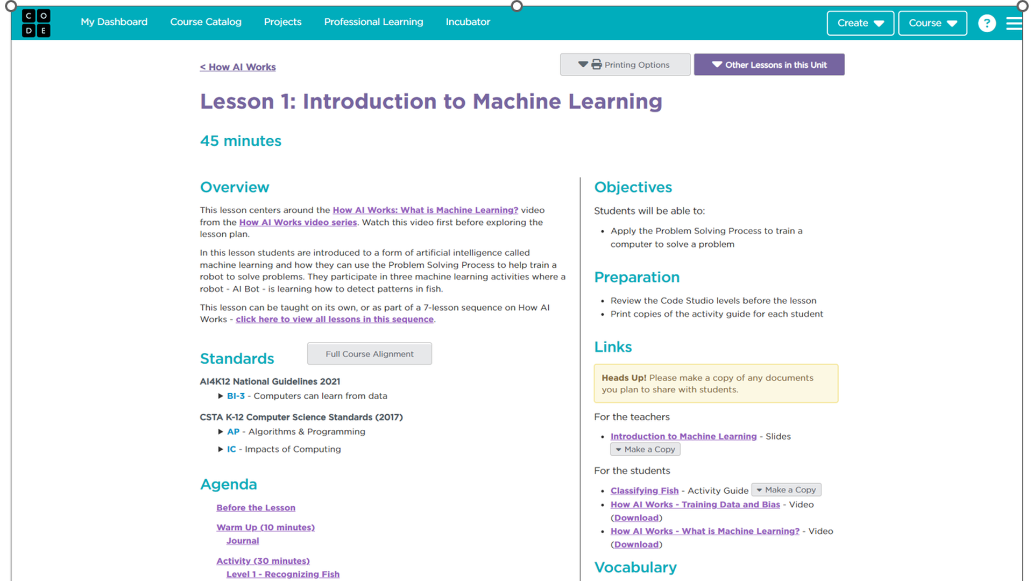Go to Professional Learning
The height and width of the screenshot is (581, 1033).
point(373,22)
